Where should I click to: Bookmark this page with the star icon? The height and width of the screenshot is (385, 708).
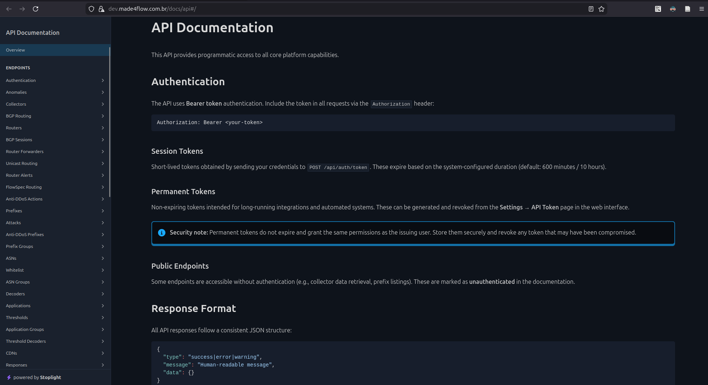coord(601,9)
